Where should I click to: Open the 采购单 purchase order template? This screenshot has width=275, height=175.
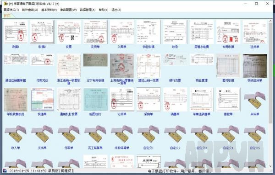[148, 99]
